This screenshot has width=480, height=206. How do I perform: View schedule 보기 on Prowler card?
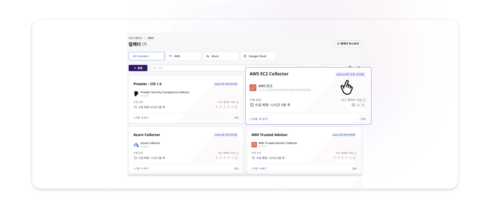(x=145, y=118)
